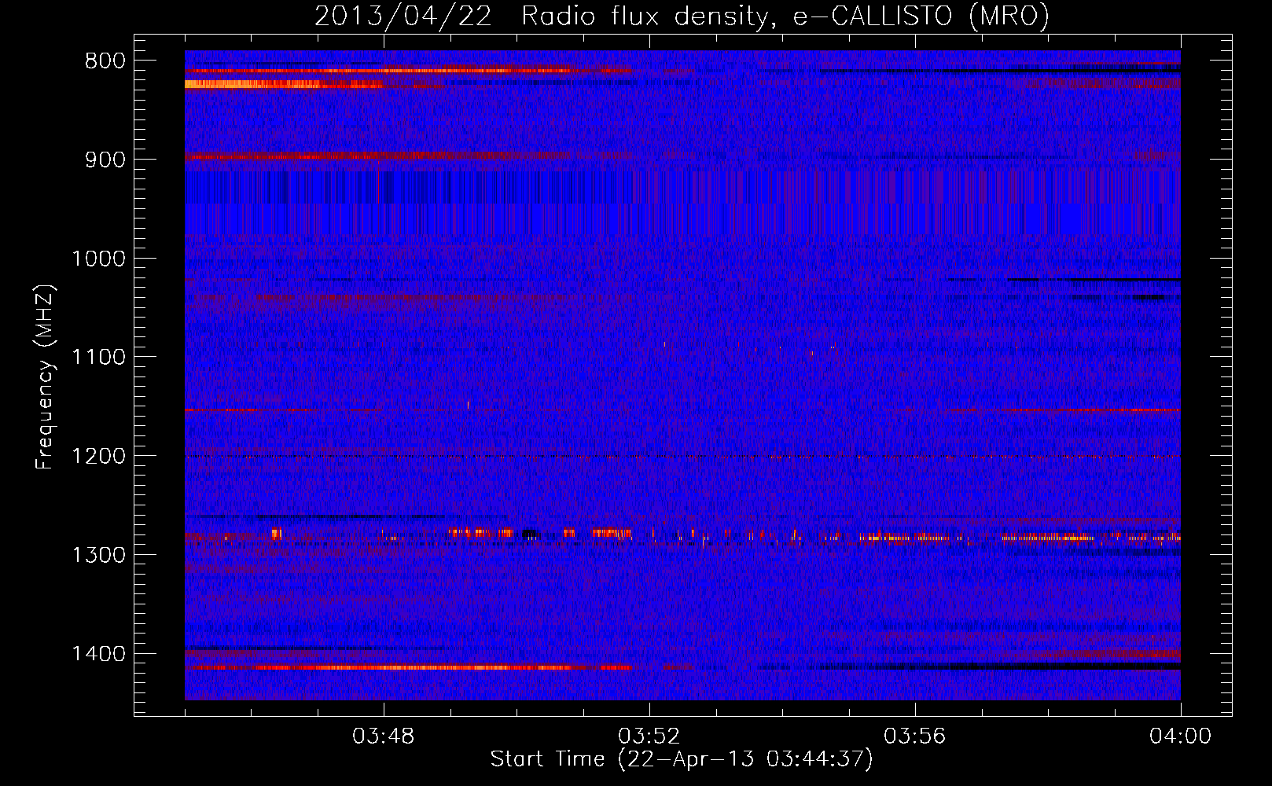This screenshot has height=786, width=1272.
Task: Click the 04:00 time axis label
Action: point(1181,736)
